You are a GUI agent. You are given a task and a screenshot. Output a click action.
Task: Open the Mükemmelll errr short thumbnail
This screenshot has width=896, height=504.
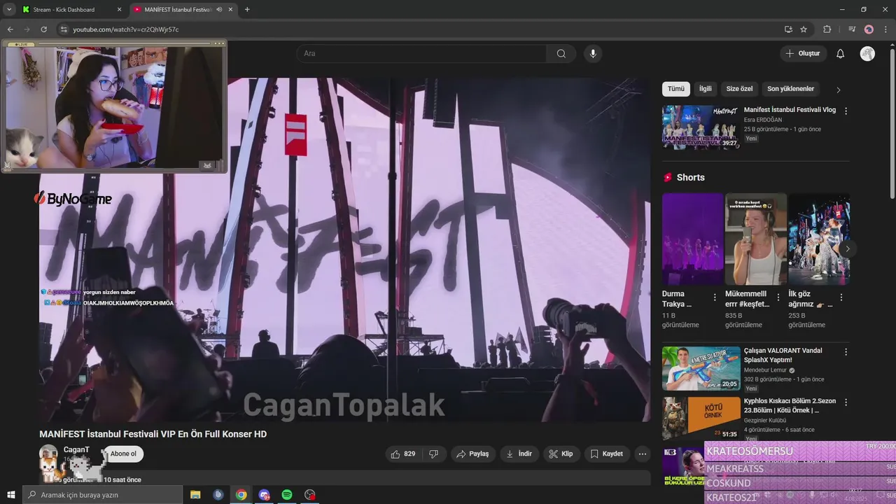click(756, 239)
